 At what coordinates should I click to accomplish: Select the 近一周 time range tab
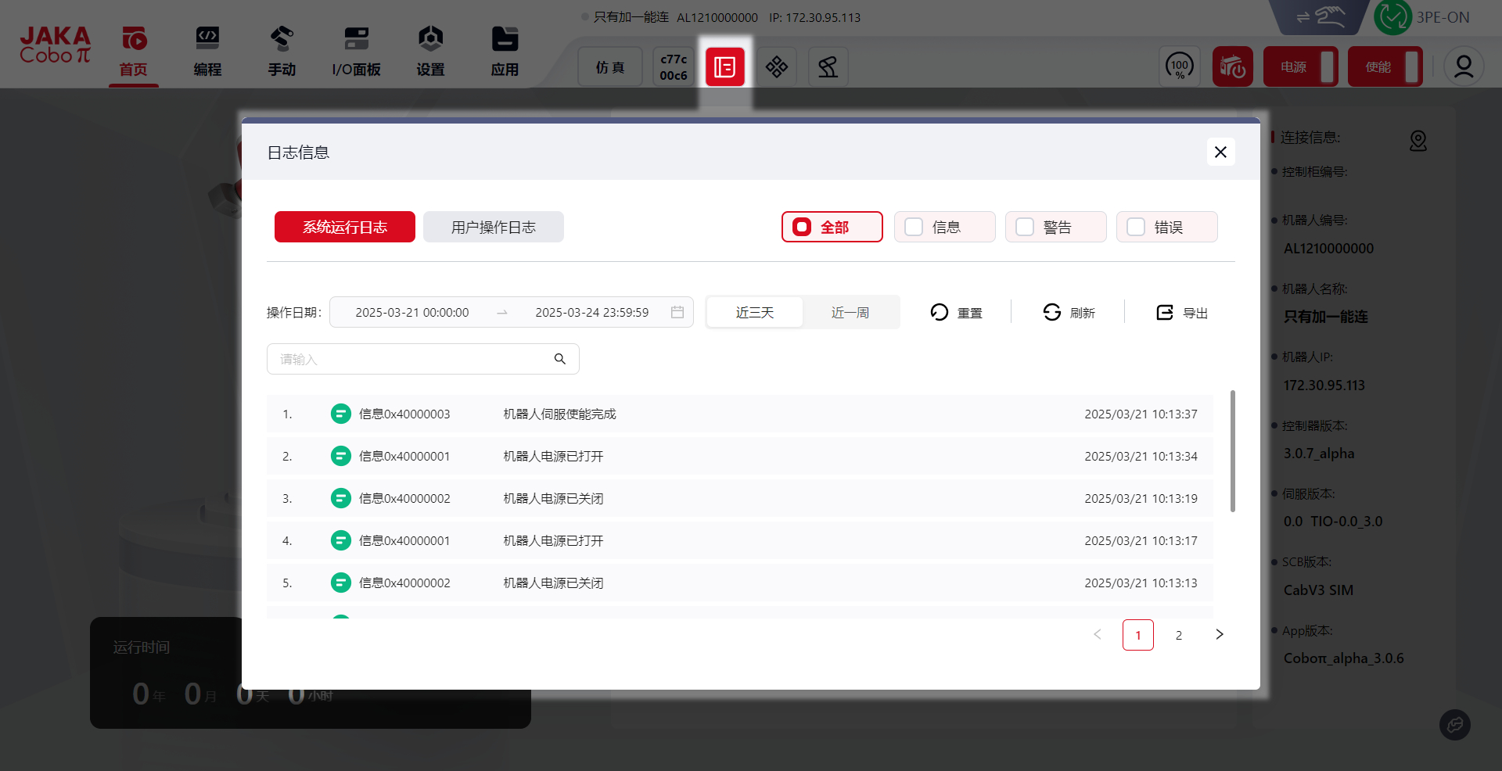tap(850, 312)
